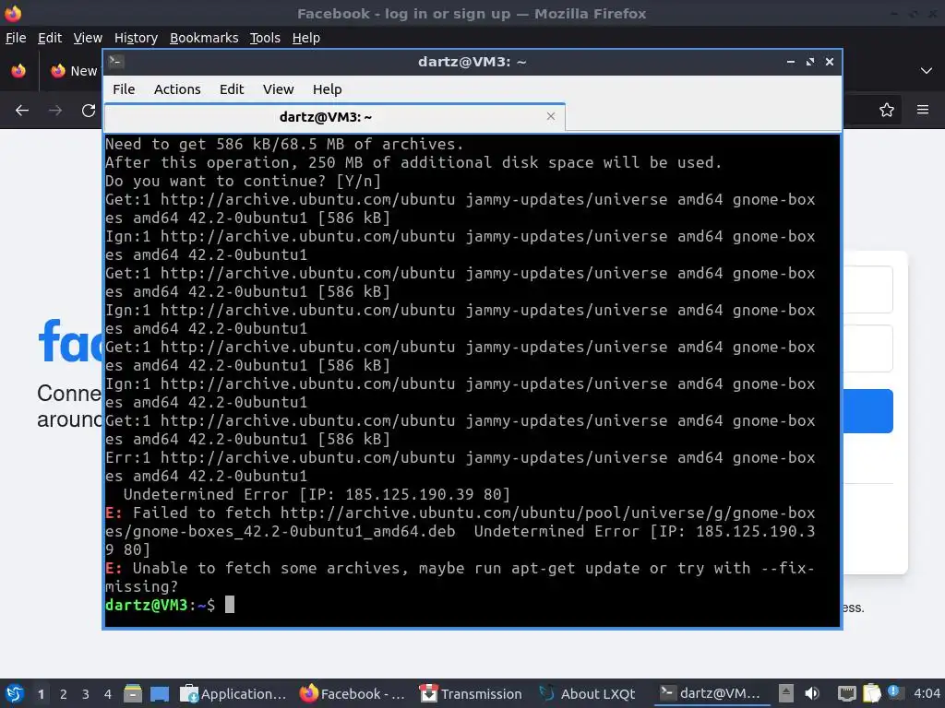Click Firefox View icon left of tabs

[x=18, y=70]
